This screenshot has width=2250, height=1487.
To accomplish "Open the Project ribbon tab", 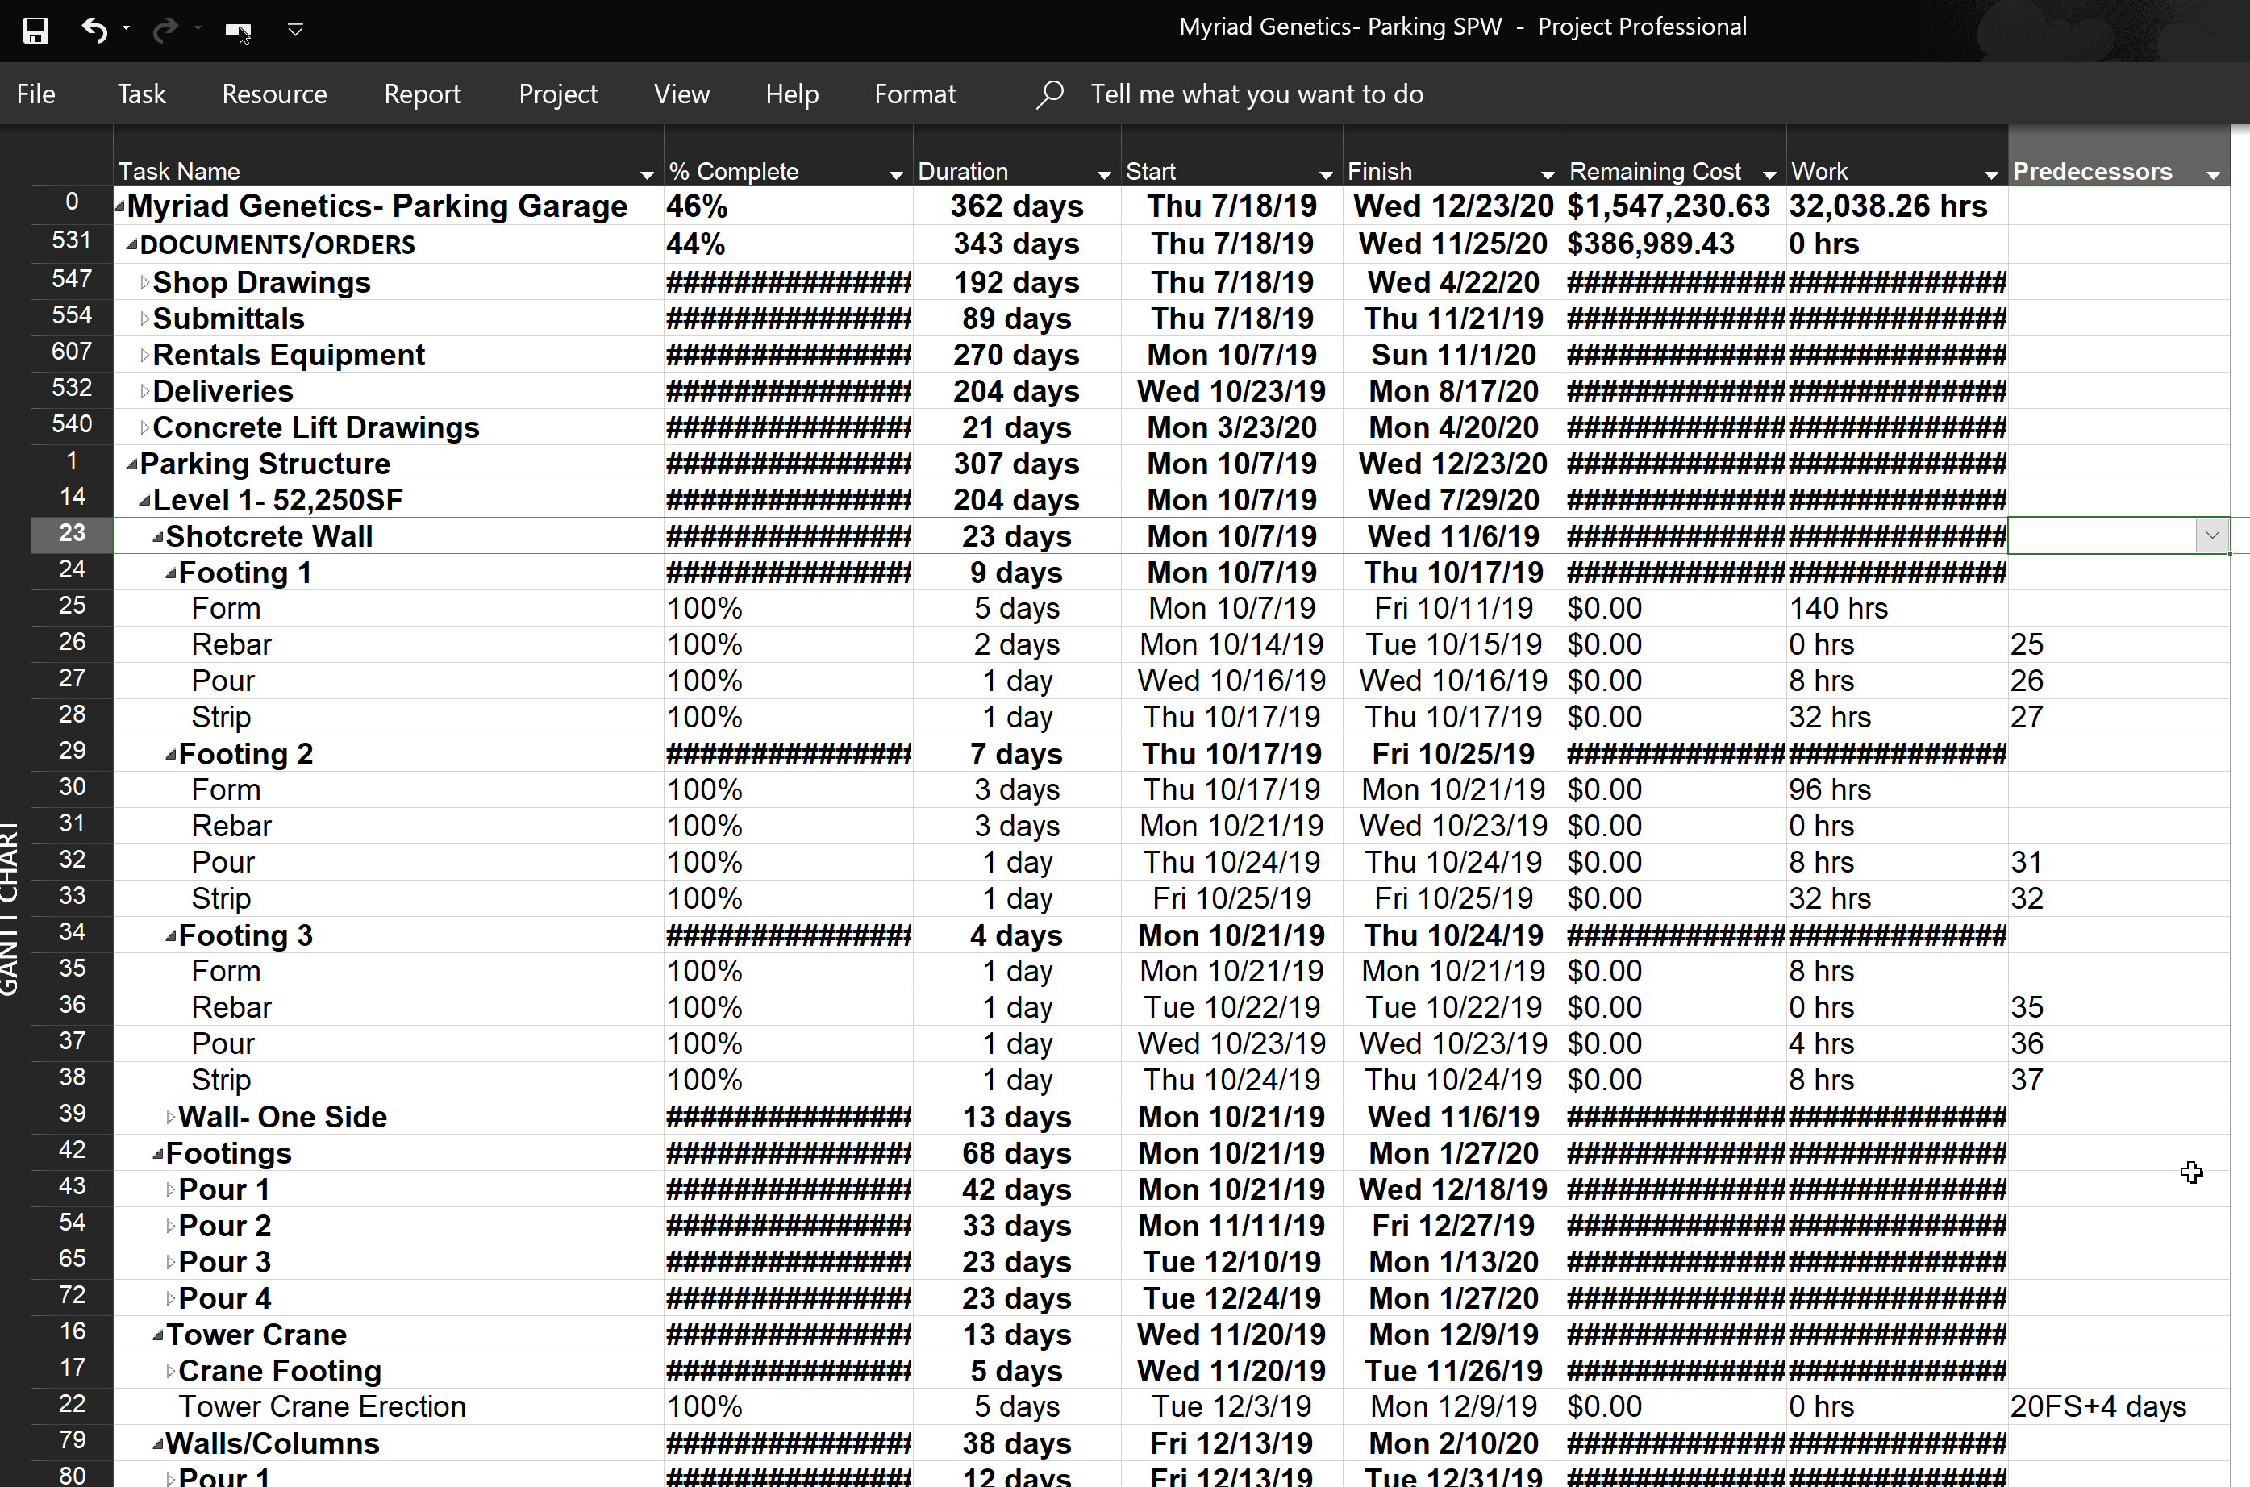I will coord(557,94).
